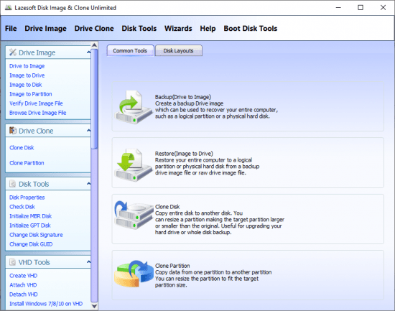Click the sidebar vertical scrollbar thumb

tap(94, 99)
